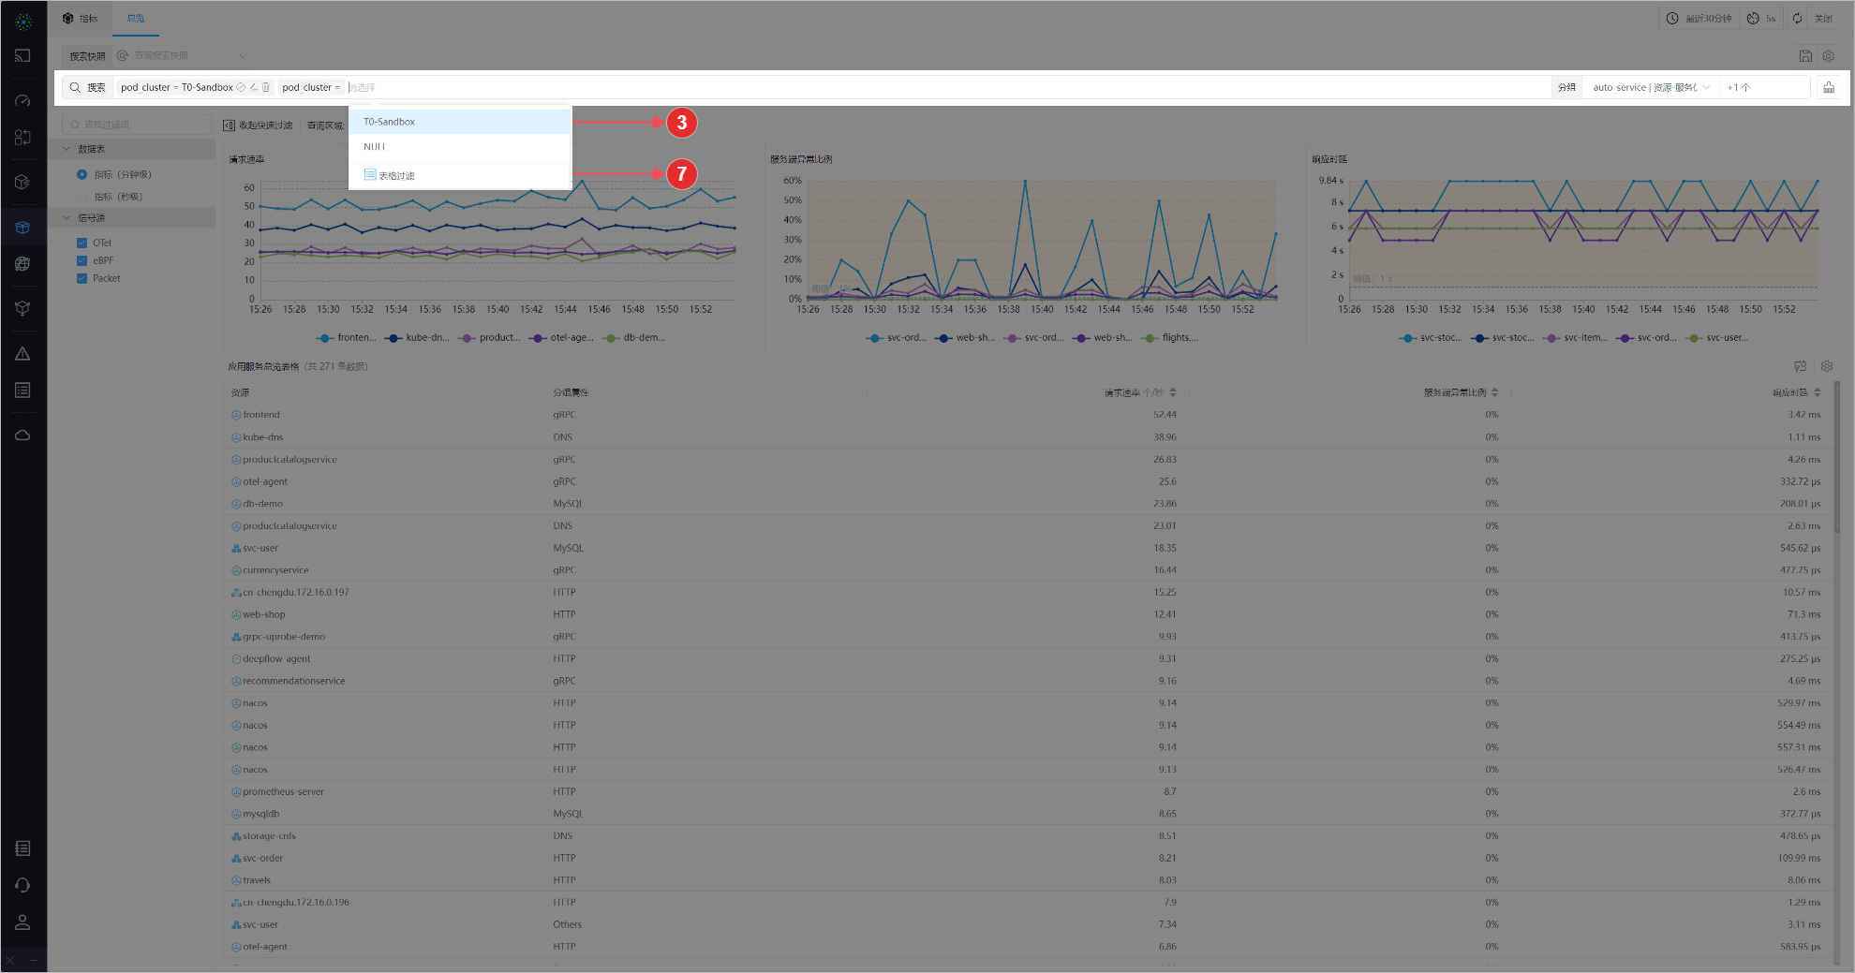Delete the pod_cluster = T0-Sandbox filter
The image size is (1855, 973).
(266, 87)
